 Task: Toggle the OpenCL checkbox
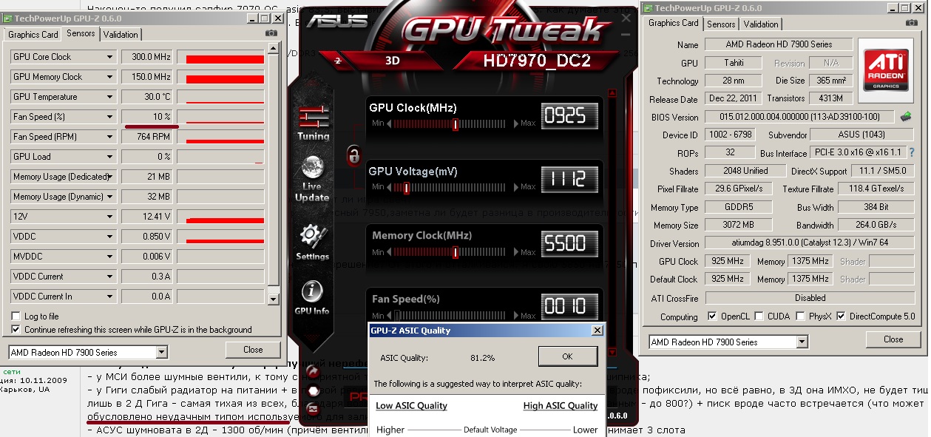coord(712,316)
